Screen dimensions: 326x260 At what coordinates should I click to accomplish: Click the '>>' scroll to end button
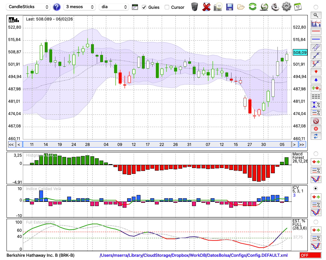[302, 144]
